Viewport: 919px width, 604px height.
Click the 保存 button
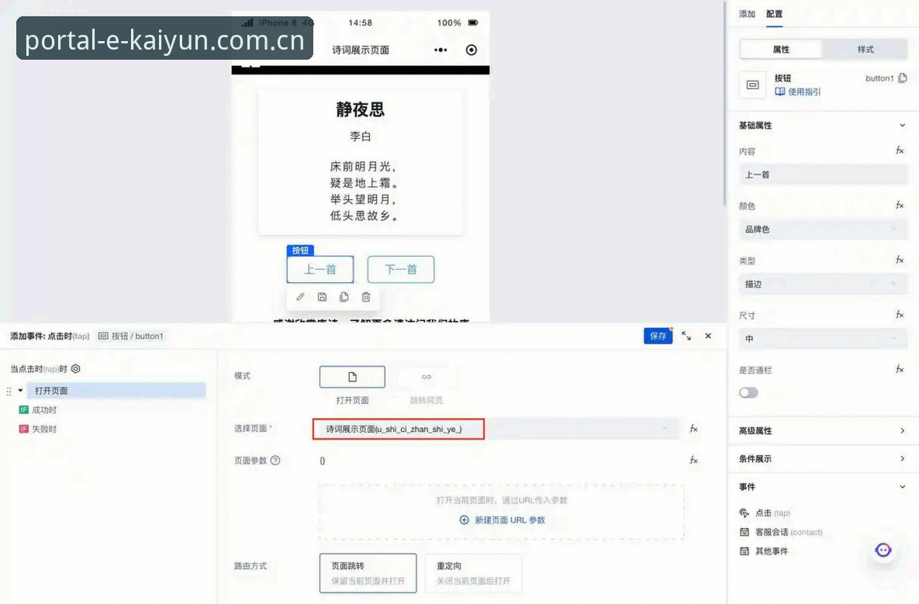click(x=658, y=336)
